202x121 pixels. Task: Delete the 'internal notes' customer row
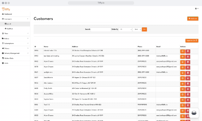[188, 51]
